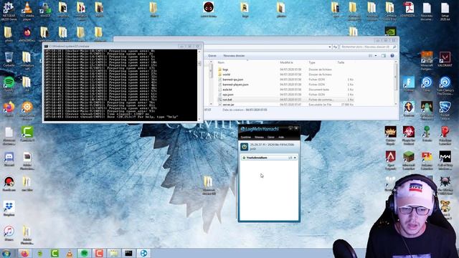Click the Explorer refresh button
459x258 pixels.
[x=335, y=47]
